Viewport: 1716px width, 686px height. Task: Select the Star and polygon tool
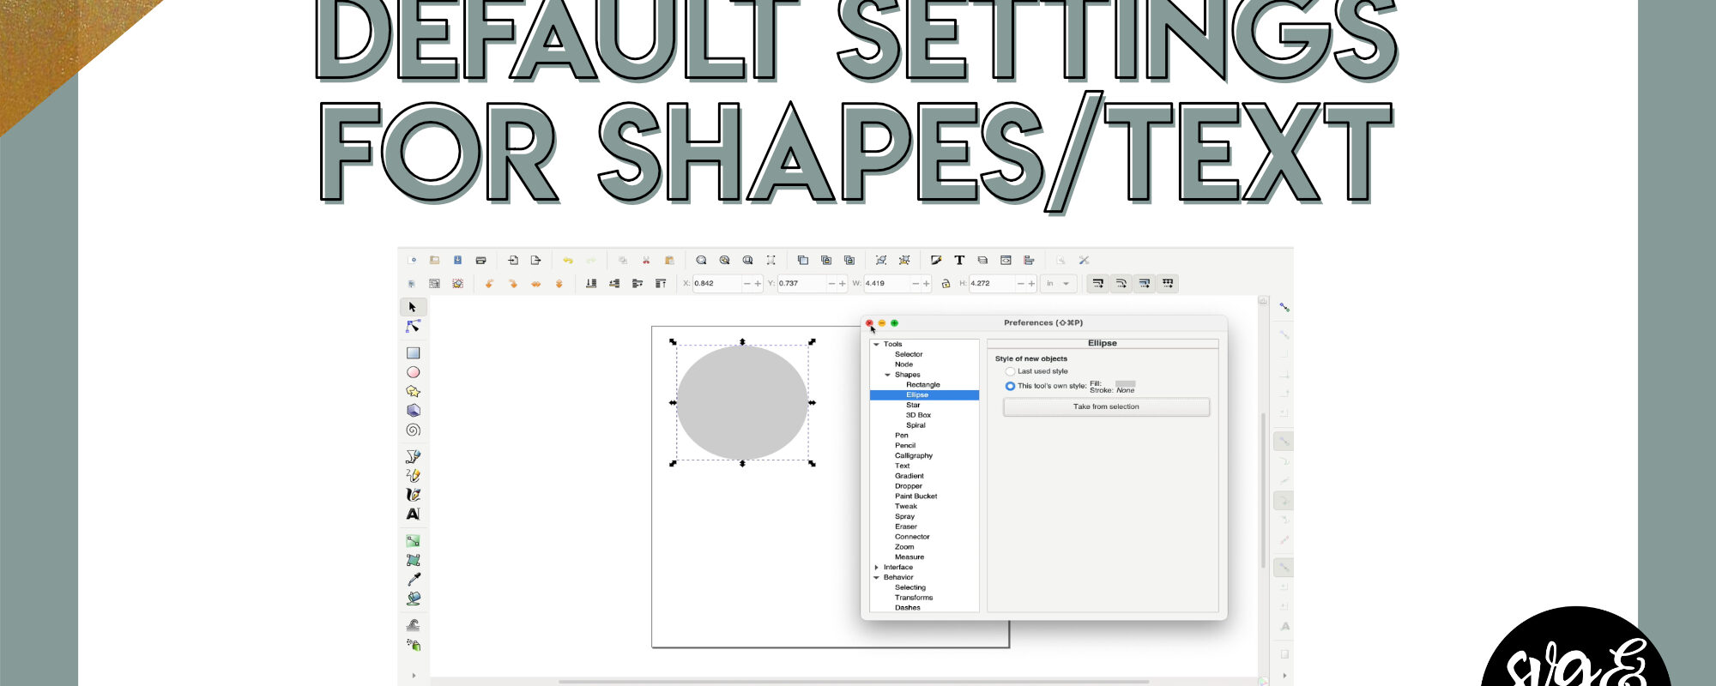point(413,391)
